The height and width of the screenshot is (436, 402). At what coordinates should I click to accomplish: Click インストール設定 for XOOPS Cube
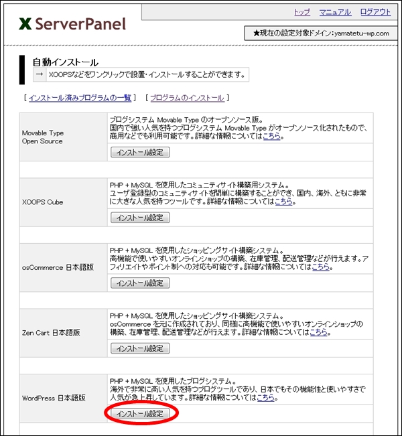pos(140,218)
